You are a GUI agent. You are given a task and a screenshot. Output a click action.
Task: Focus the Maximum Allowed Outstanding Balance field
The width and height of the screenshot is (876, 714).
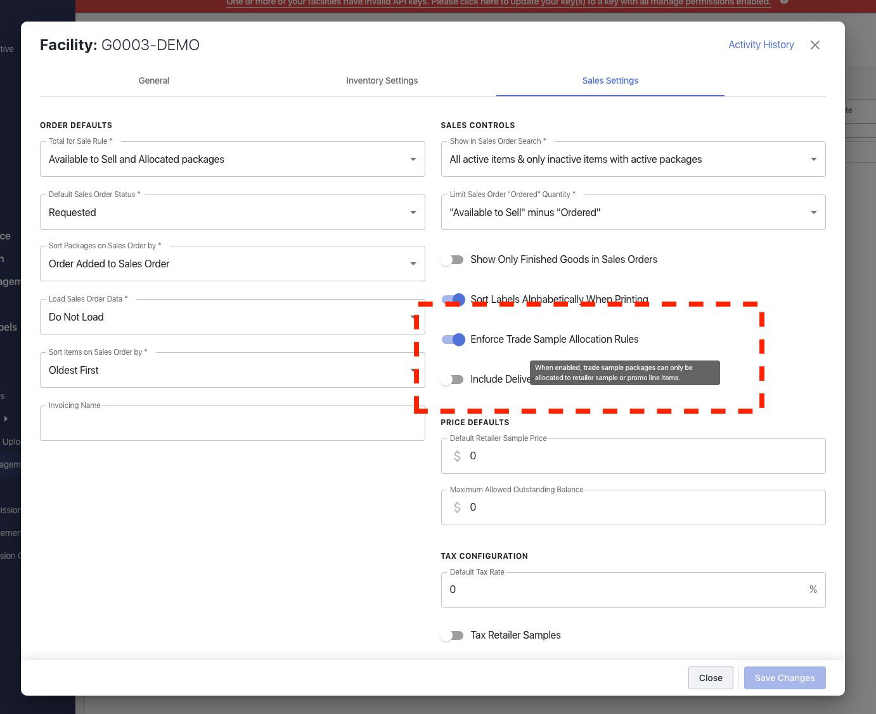click(x=640, y=507)
